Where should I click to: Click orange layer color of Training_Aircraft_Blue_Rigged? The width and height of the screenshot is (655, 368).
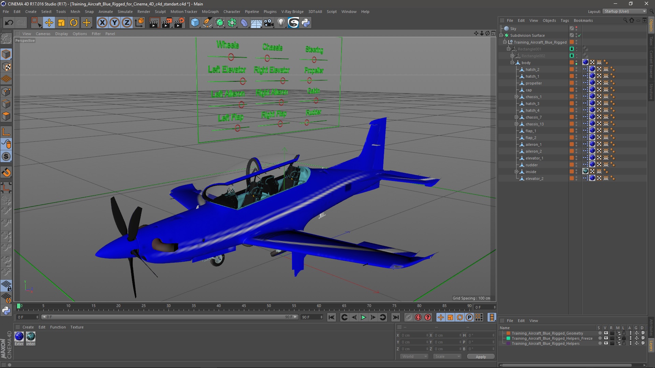(572, 42)
